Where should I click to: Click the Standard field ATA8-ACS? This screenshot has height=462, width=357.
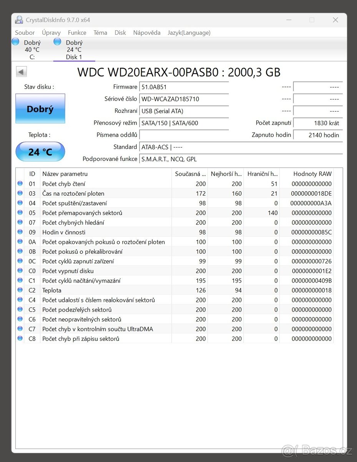point(241,147)
